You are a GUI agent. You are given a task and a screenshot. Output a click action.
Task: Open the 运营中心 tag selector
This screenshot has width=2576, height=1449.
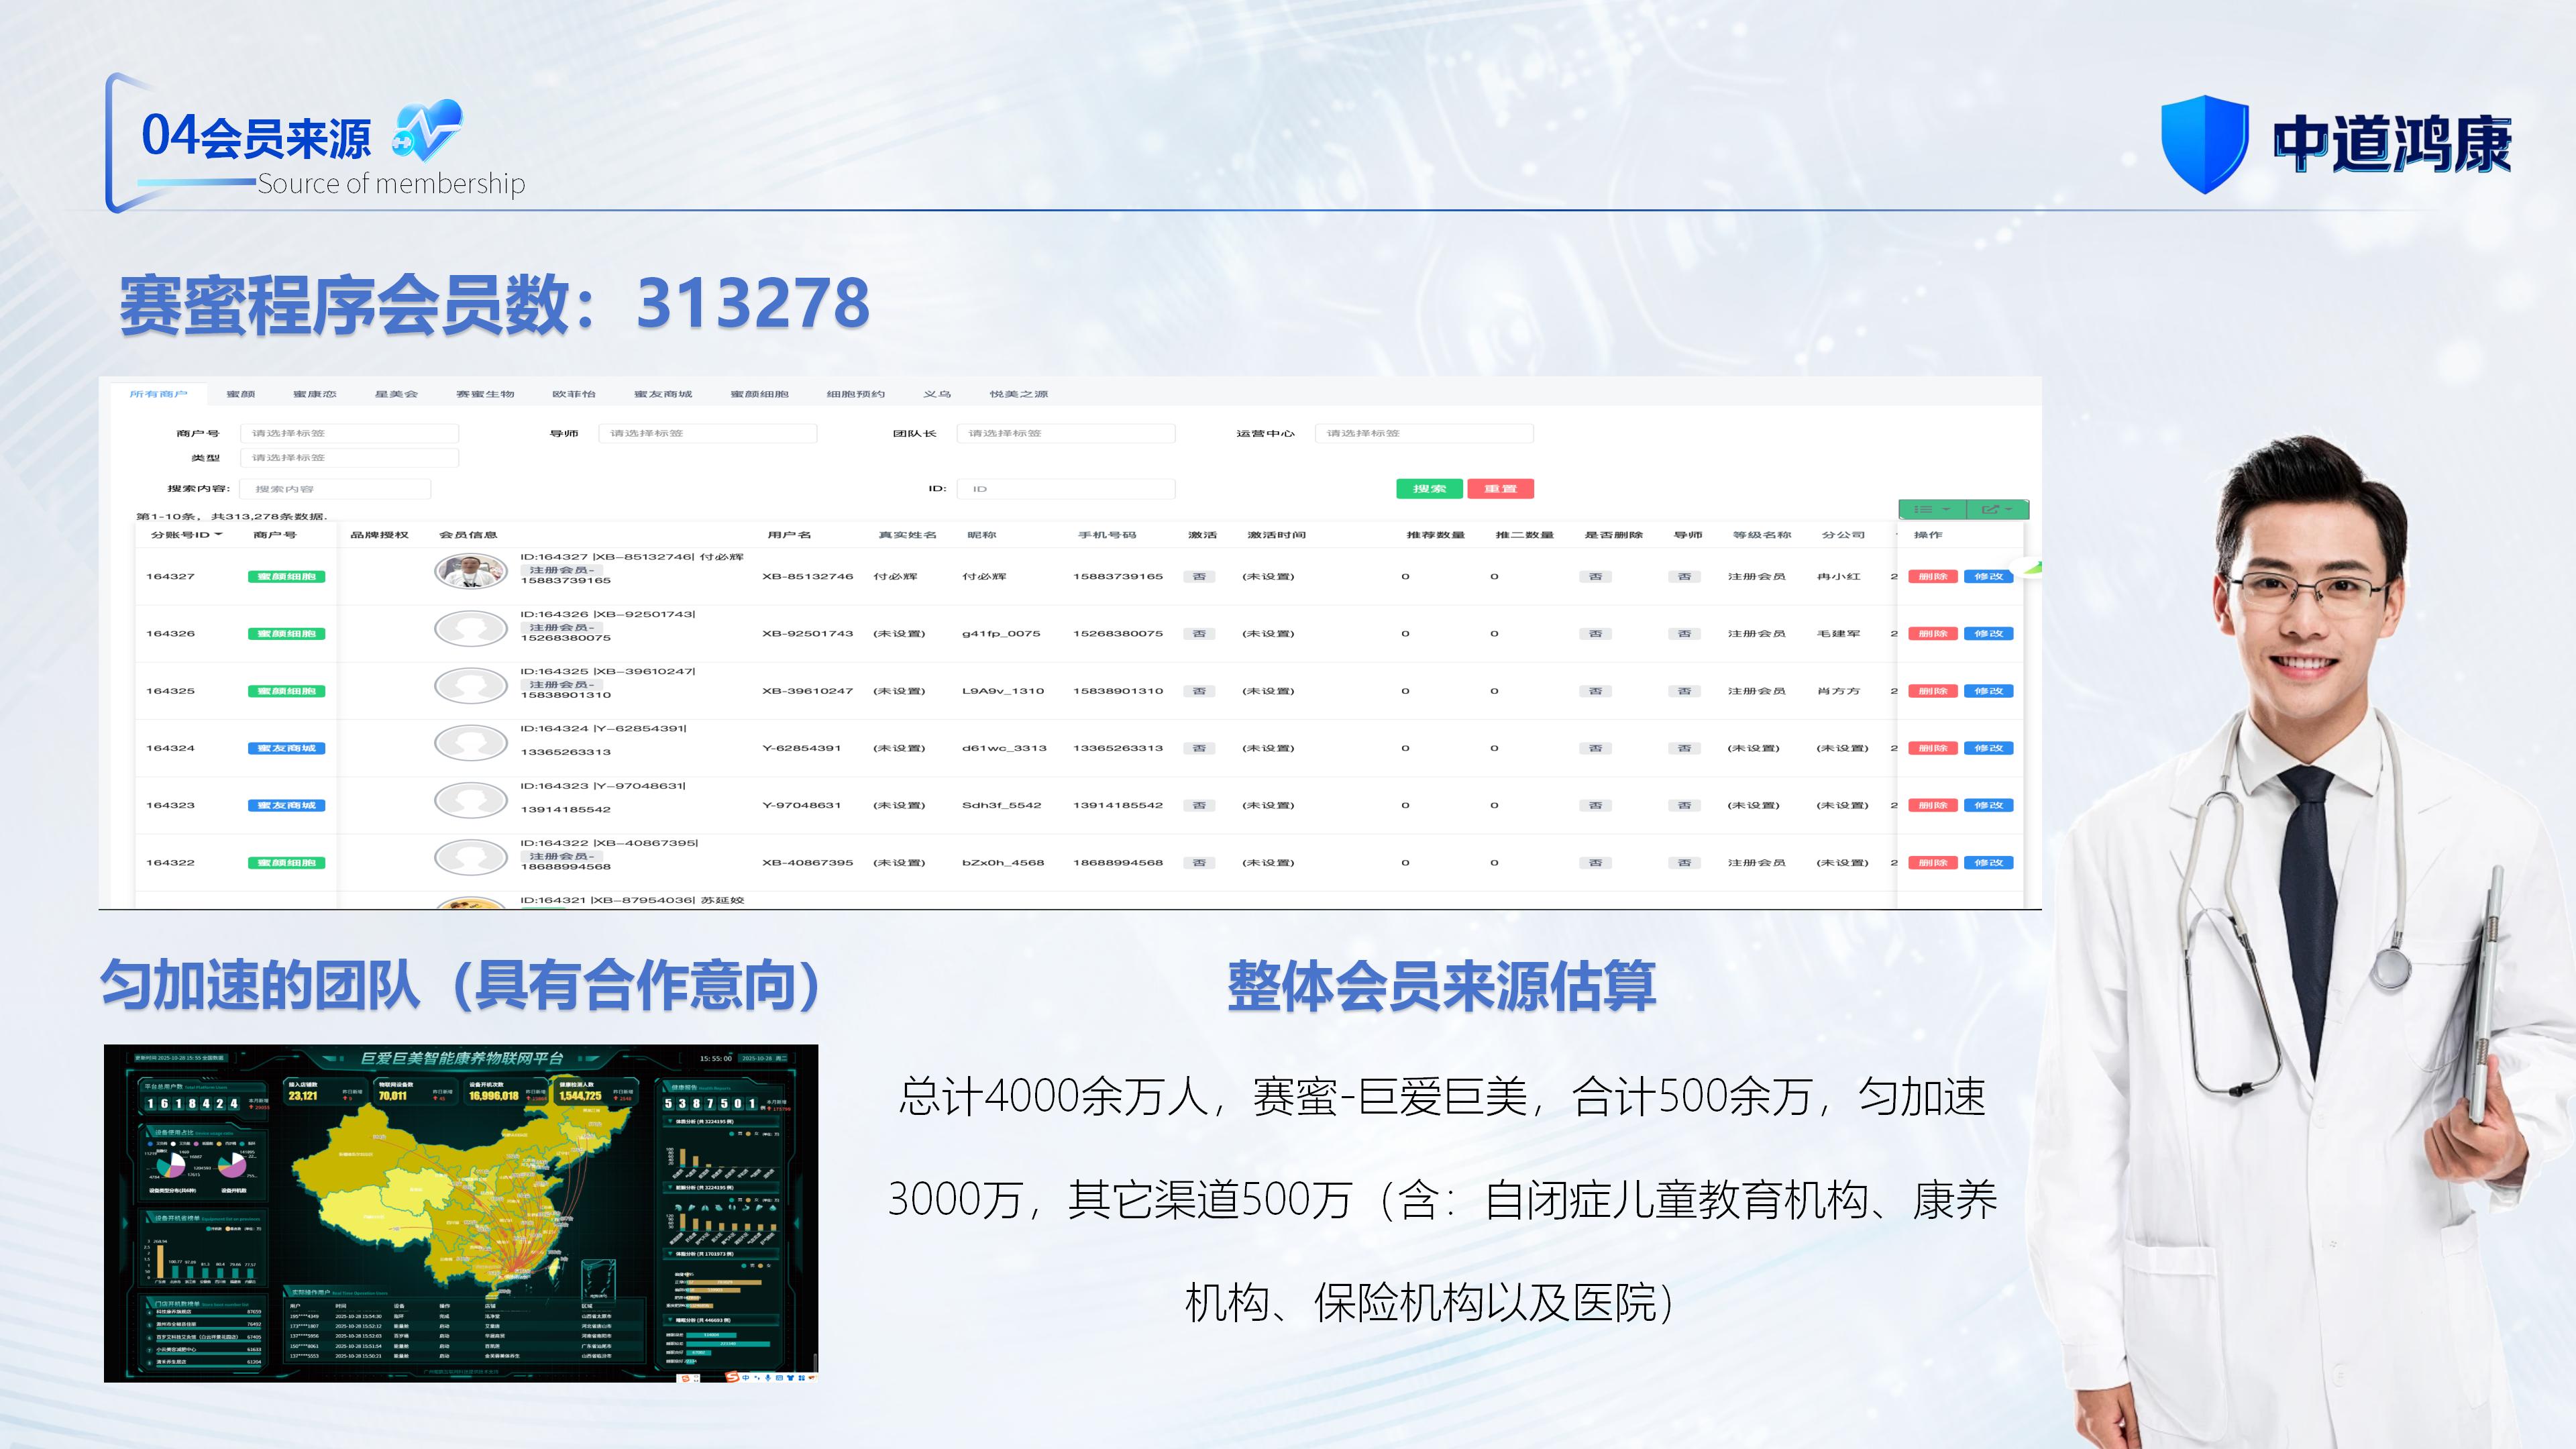coord(1424,433)
